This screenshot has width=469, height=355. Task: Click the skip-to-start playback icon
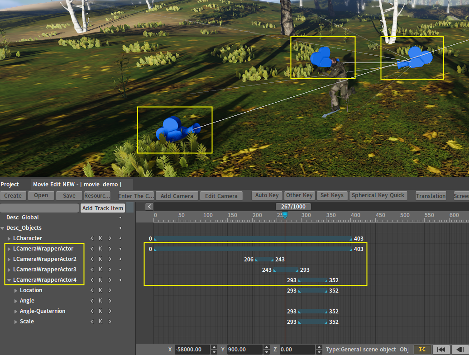[x=441, y=350]
